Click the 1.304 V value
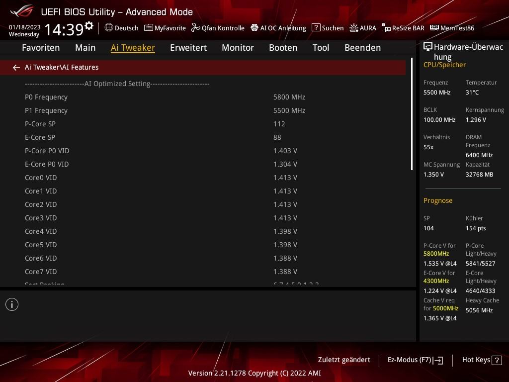 (285, 164)
